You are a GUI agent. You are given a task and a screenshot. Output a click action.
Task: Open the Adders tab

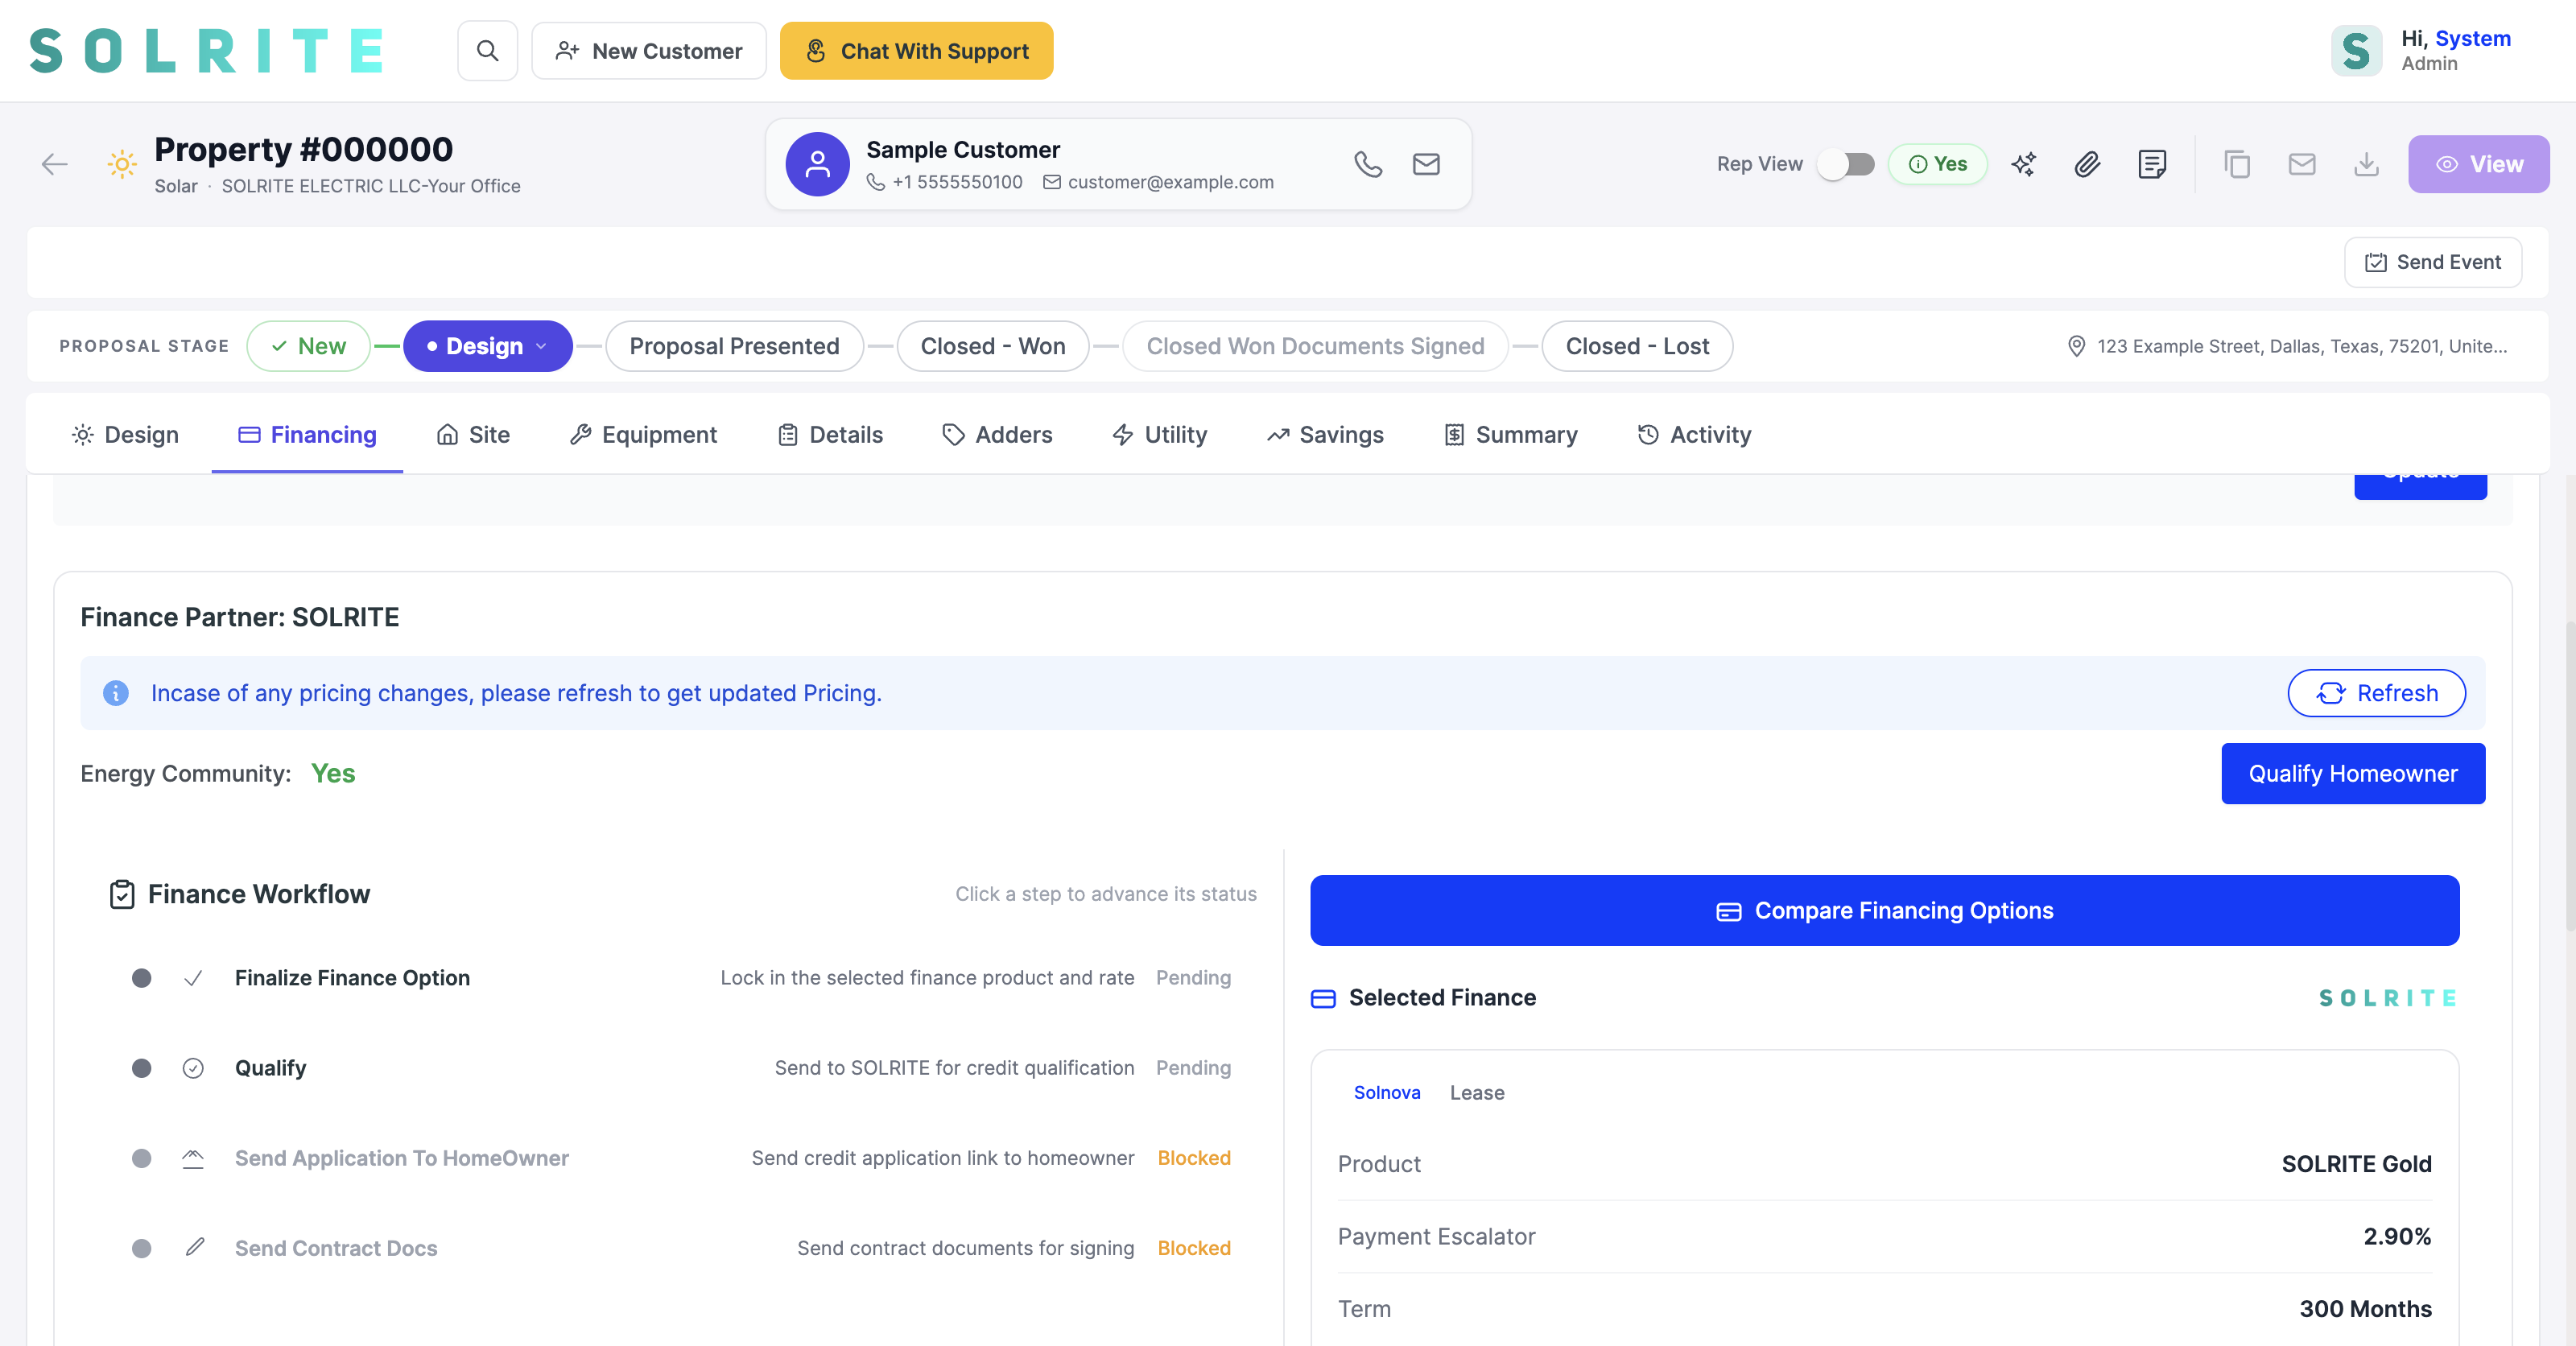pyautogui.click(x=997, y=435)
